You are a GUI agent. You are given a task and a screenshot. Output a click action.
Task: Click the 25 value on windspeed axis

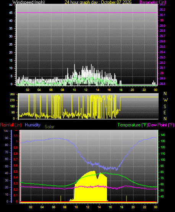click(11, 44)
